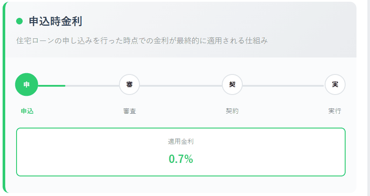
Task: Select the 審 step circle
Action: click(129, 84)
